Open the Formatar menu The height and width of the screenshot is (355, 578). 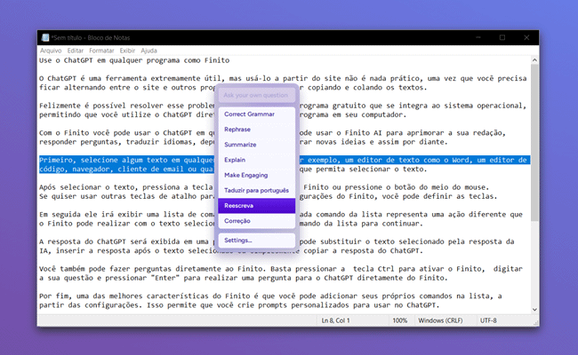100,51
